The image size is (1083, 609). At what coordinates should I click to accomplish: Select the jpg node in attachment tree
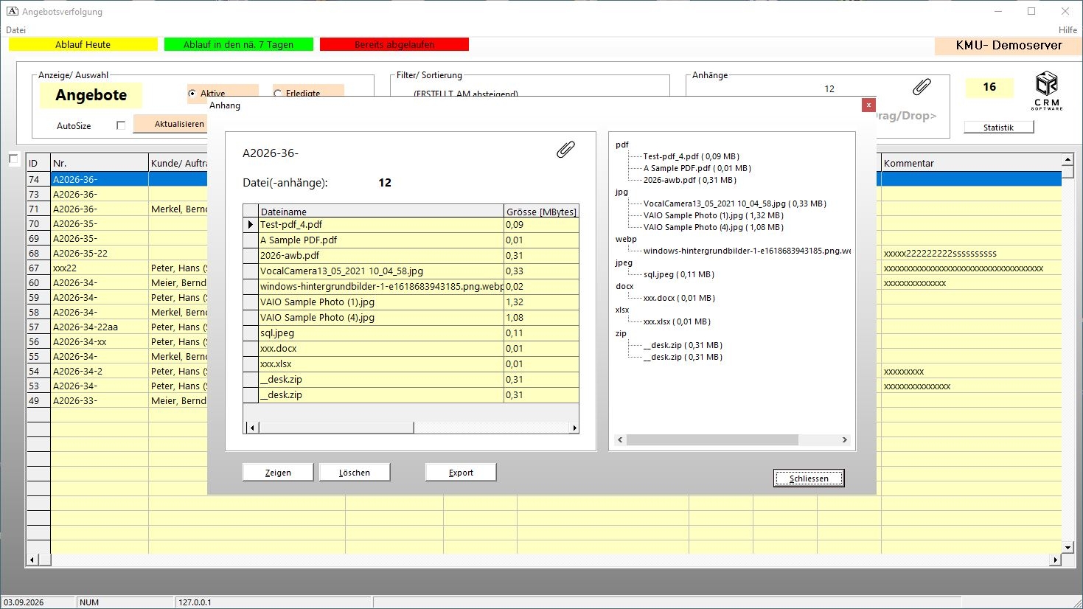[x=621, y=192]
